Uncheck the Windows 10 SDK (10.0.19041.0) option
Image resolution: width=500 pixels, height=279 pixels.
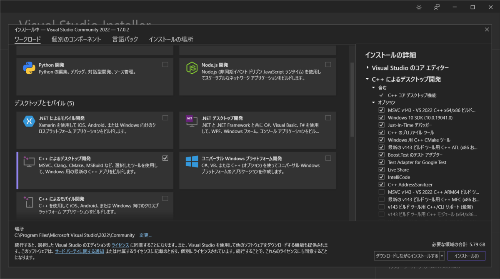[381, 118]
